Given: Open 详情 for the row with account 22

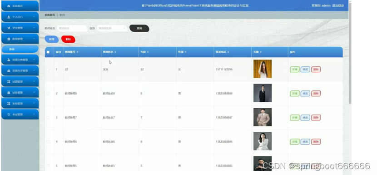Looking at the screenshot, I should [x=294, y=70].
